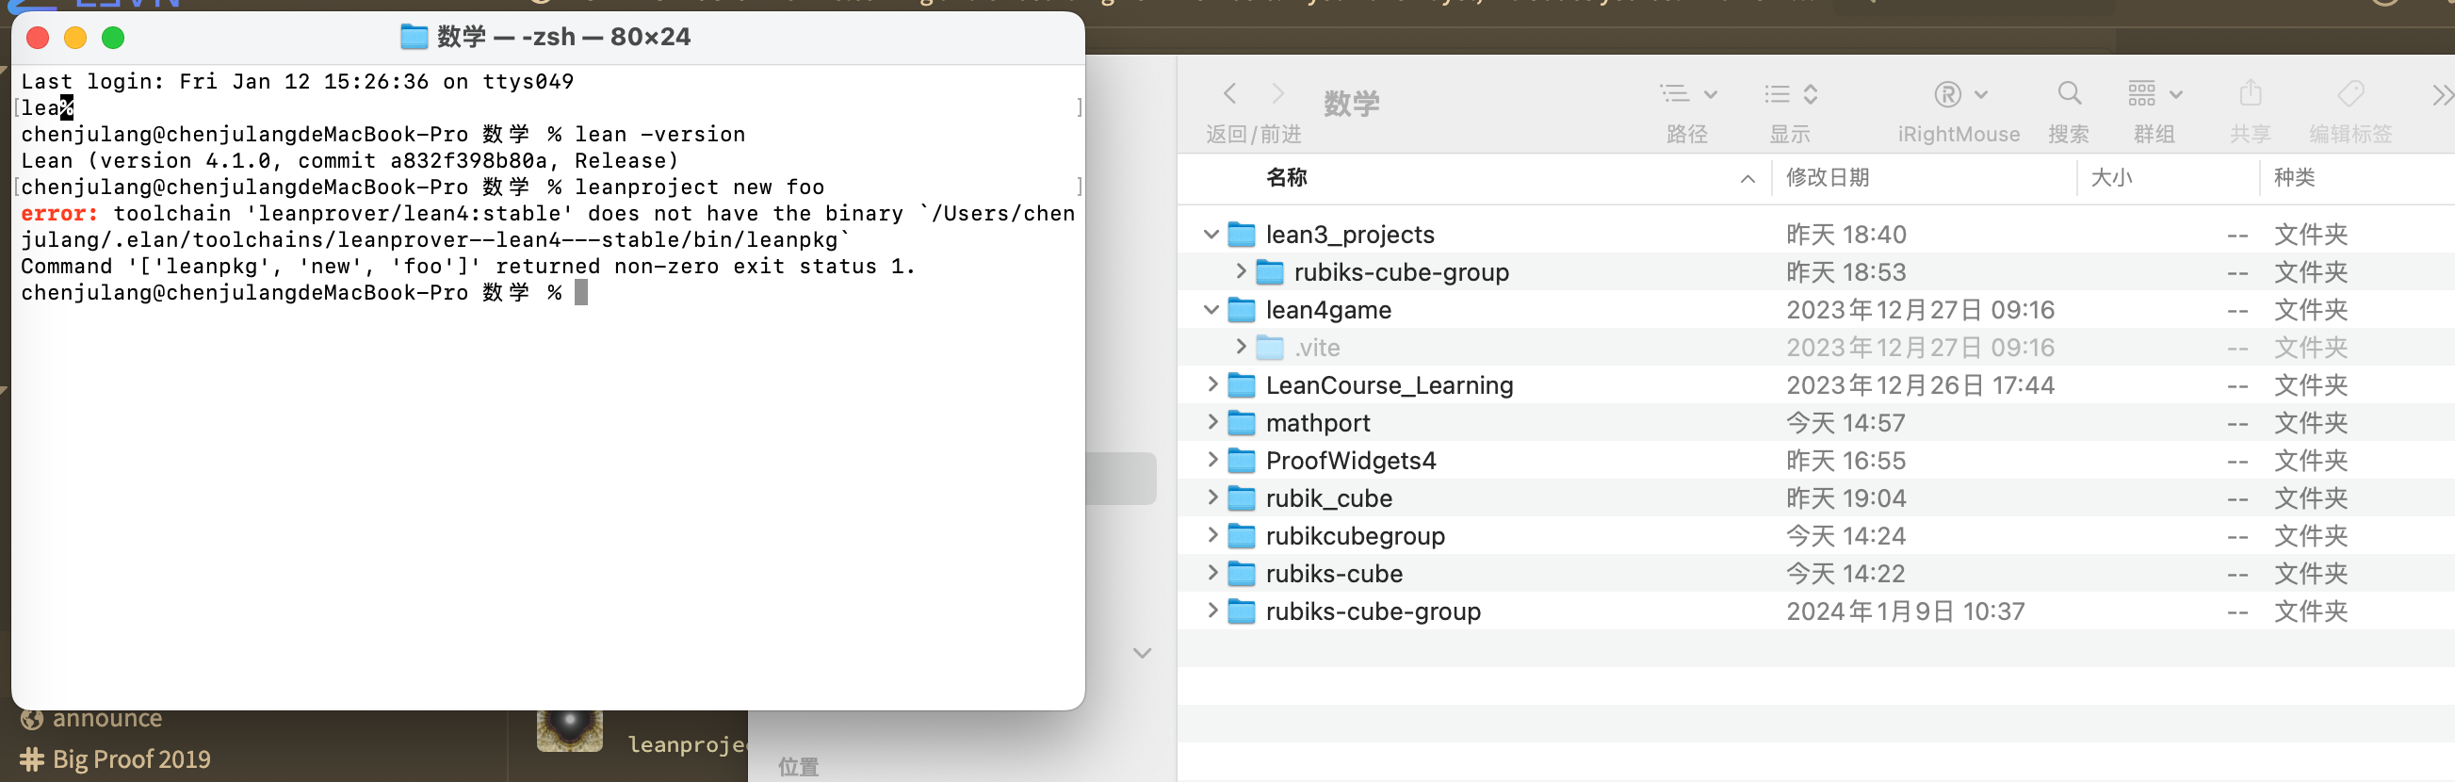Screen dimensions: 2455x782
Task: Select the rubiks-cube-group folder name under lean3_projects
Action: pos(1401,272)
